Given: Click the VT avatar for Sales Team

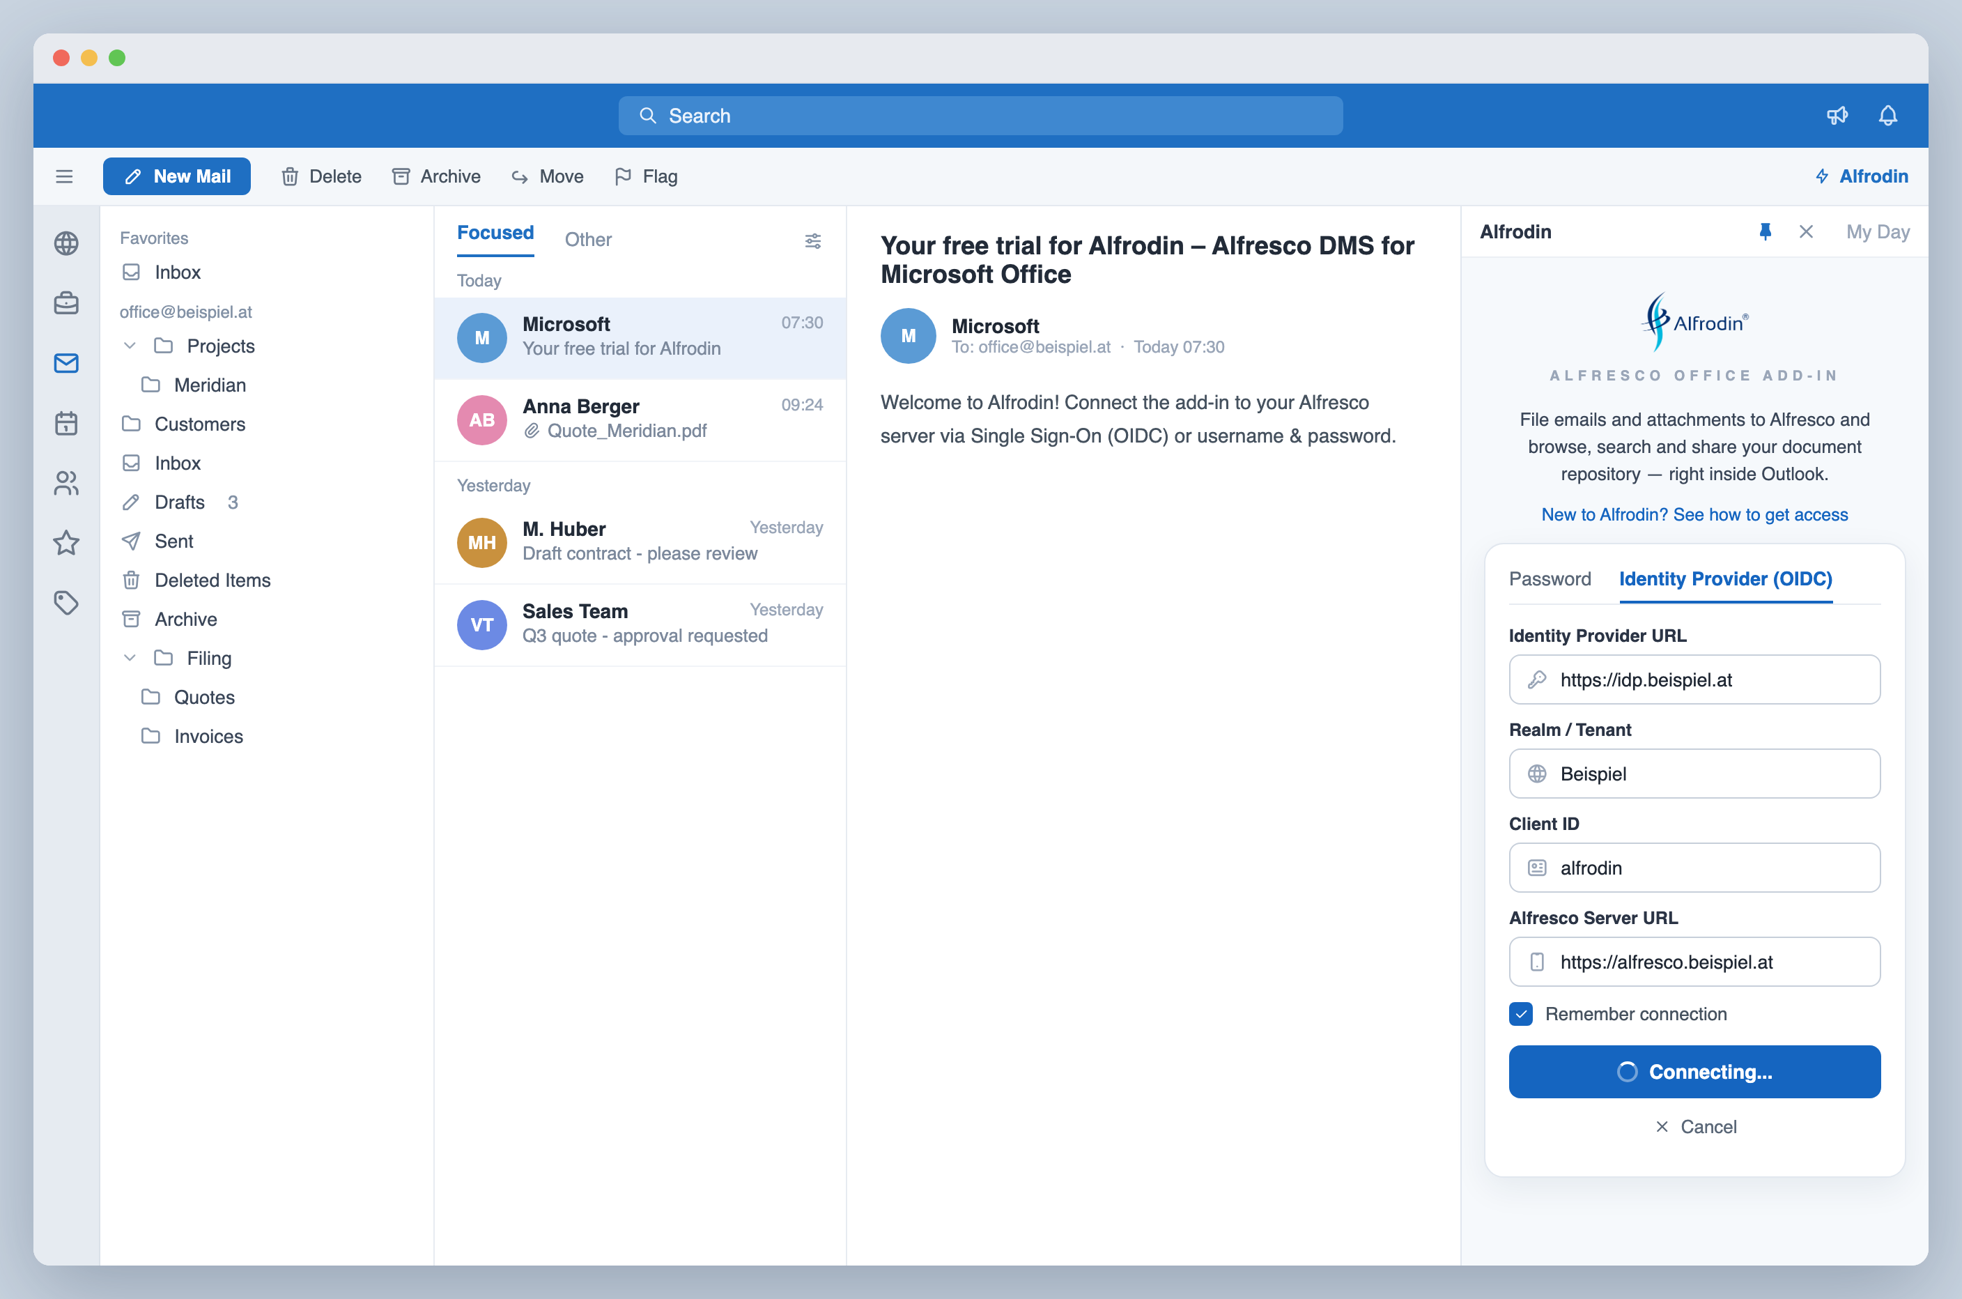Looking at the screenshot, I should (x=482, y=624).
